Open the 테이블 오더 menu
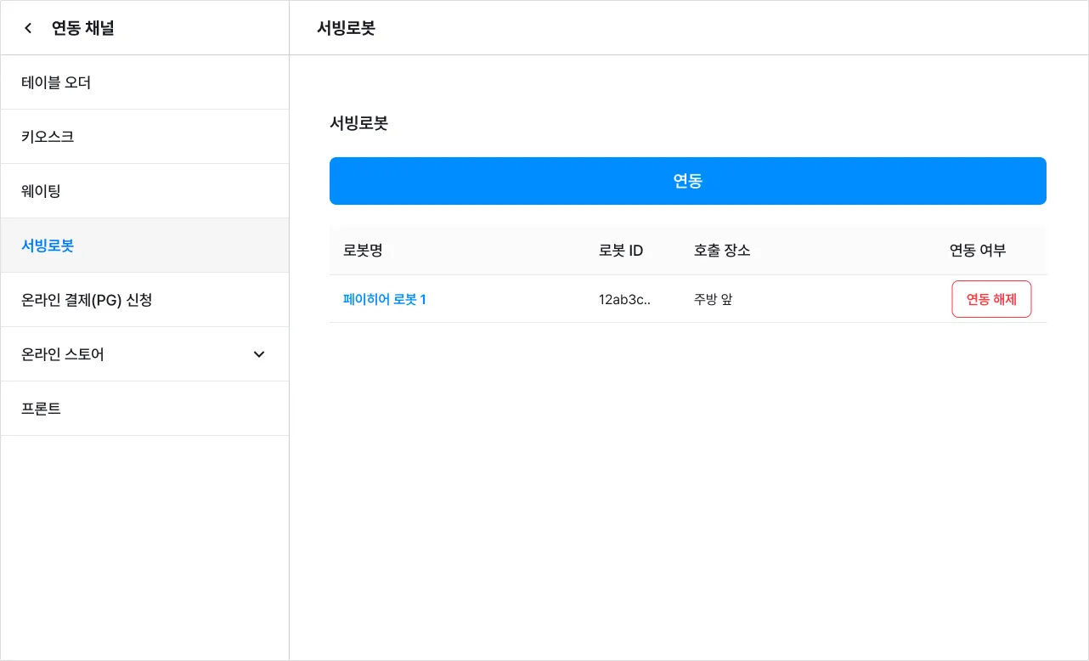Viewport: 1089px width, 661px height. click(144, 82)
